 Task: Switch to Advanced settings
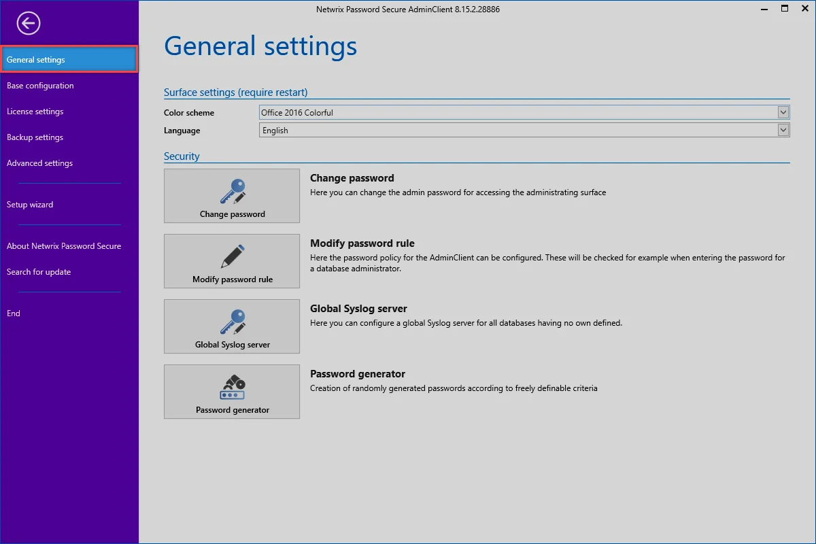pos(69,163)
